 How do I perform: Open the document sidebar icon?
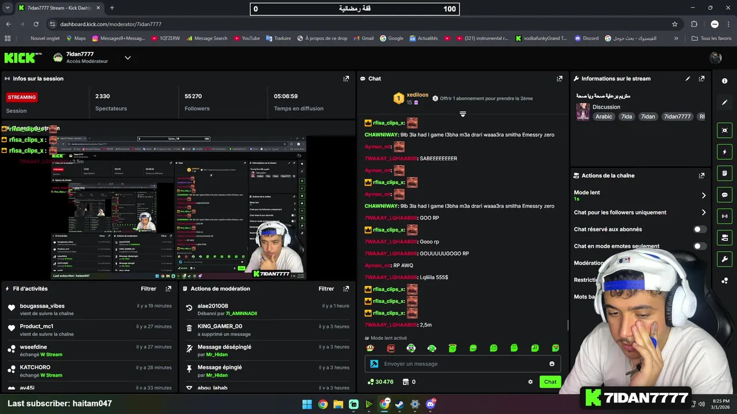[x=725, y=173]
